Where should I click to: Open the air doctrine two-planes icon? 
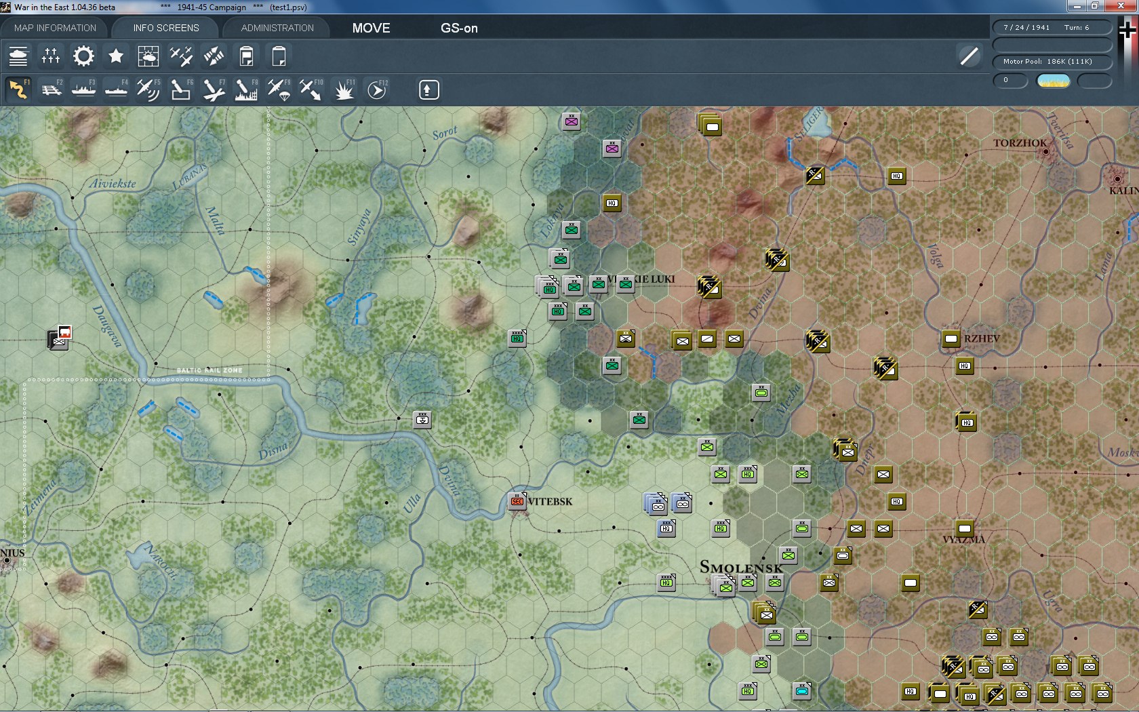pyautogui.click(x=181, y=56)
